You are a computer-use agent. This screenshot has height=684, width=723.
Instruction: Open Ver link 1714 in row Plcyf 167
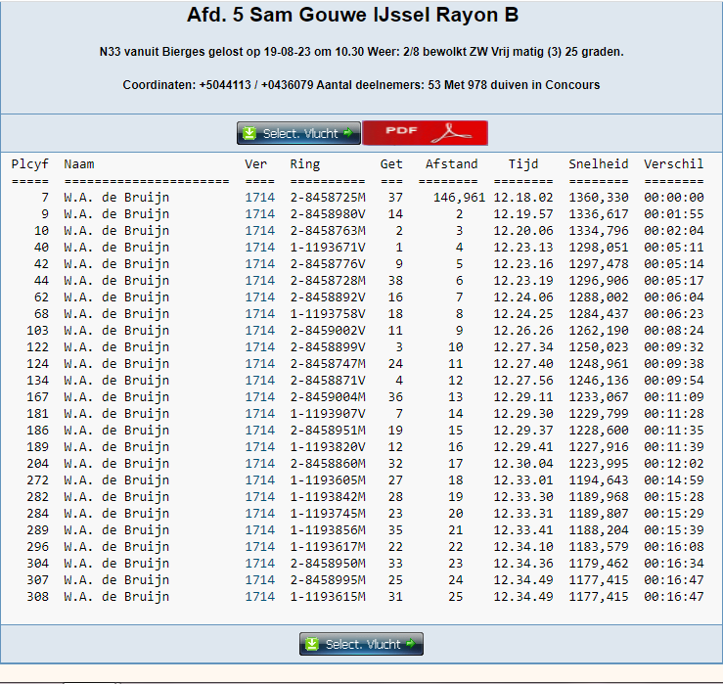(x=259, y=396)
